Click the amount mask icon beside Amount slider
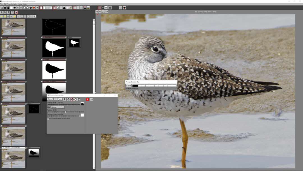The image size is (303, 171). coord(82,104)
